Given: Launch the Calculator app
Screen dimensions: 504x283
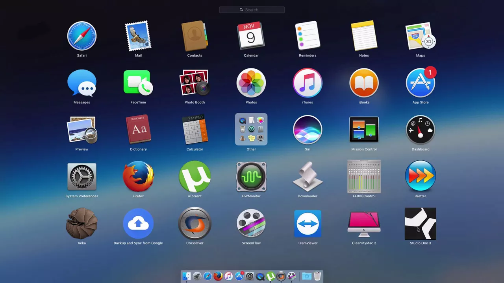Looking at the screenshot, I should click(195, 130).
